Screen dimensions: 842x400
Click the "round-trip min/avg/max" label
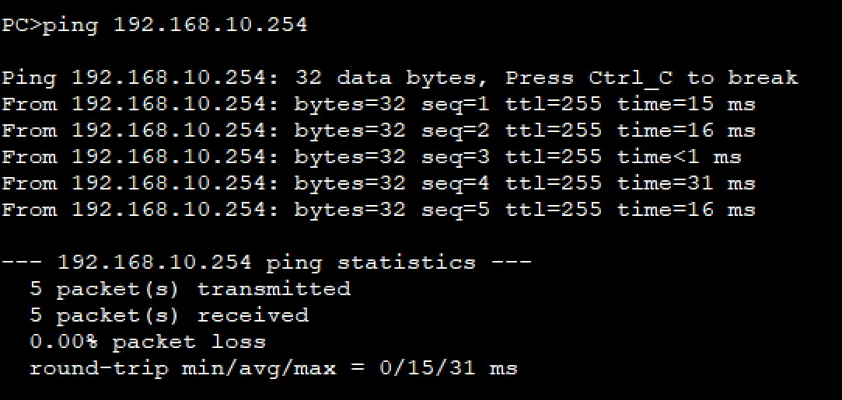pos(183,368)
